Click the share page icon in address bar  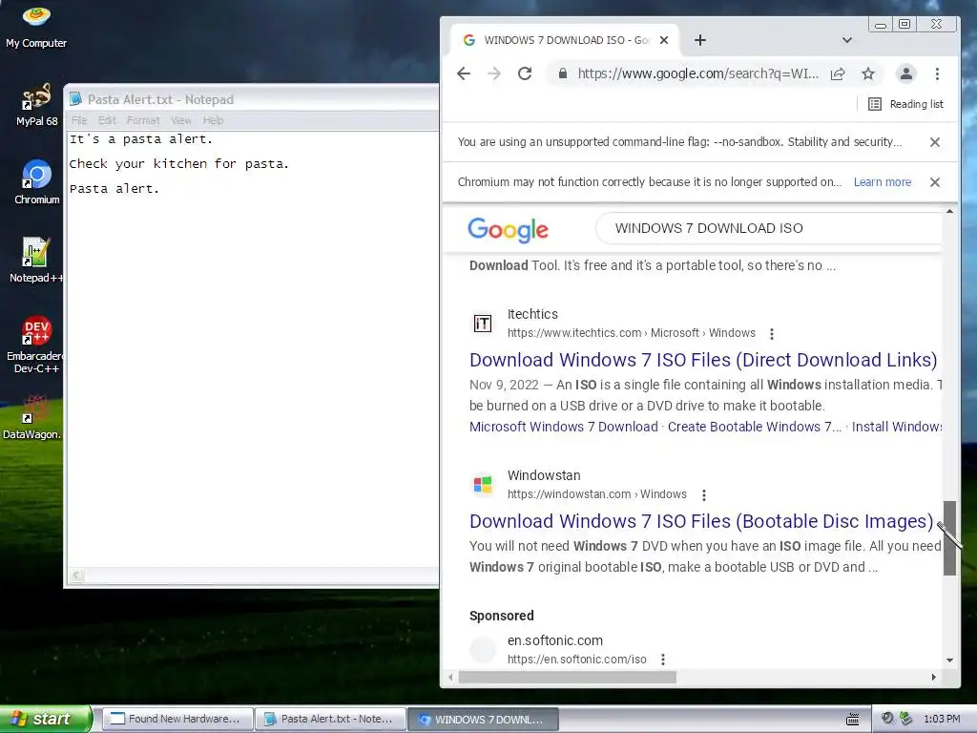[838, 73]
